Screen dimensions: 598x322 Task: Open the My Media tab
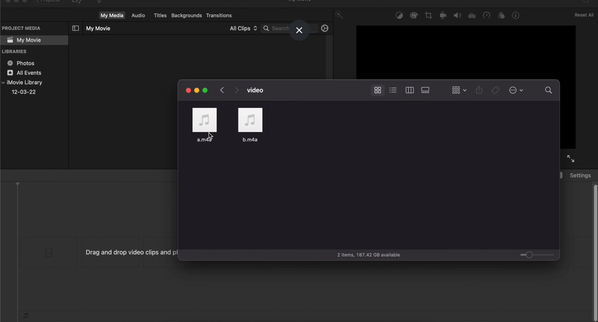point(112,15)
